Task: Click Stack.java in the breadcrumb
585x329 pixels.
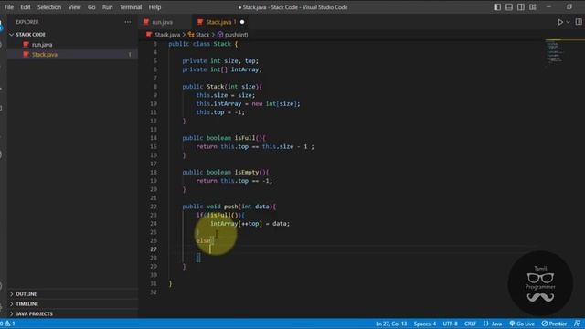Action: 167,35
